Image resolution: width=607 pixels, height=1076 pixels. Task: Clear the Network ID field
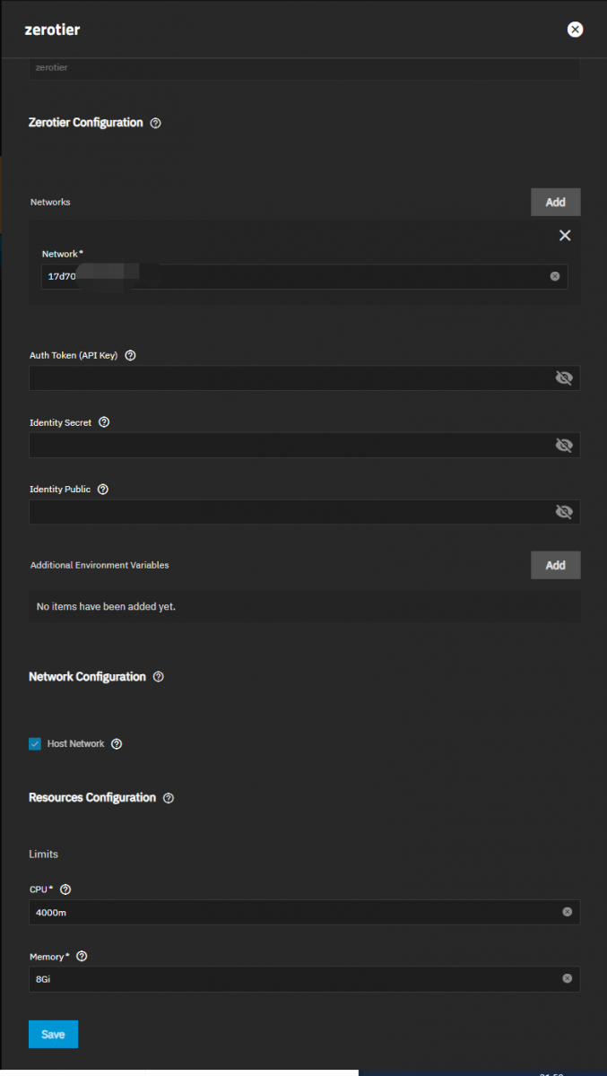tap(554, 276)
